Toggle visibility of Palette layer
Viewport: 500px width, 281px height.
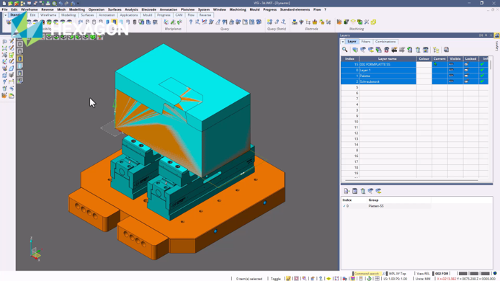(451, 76)
